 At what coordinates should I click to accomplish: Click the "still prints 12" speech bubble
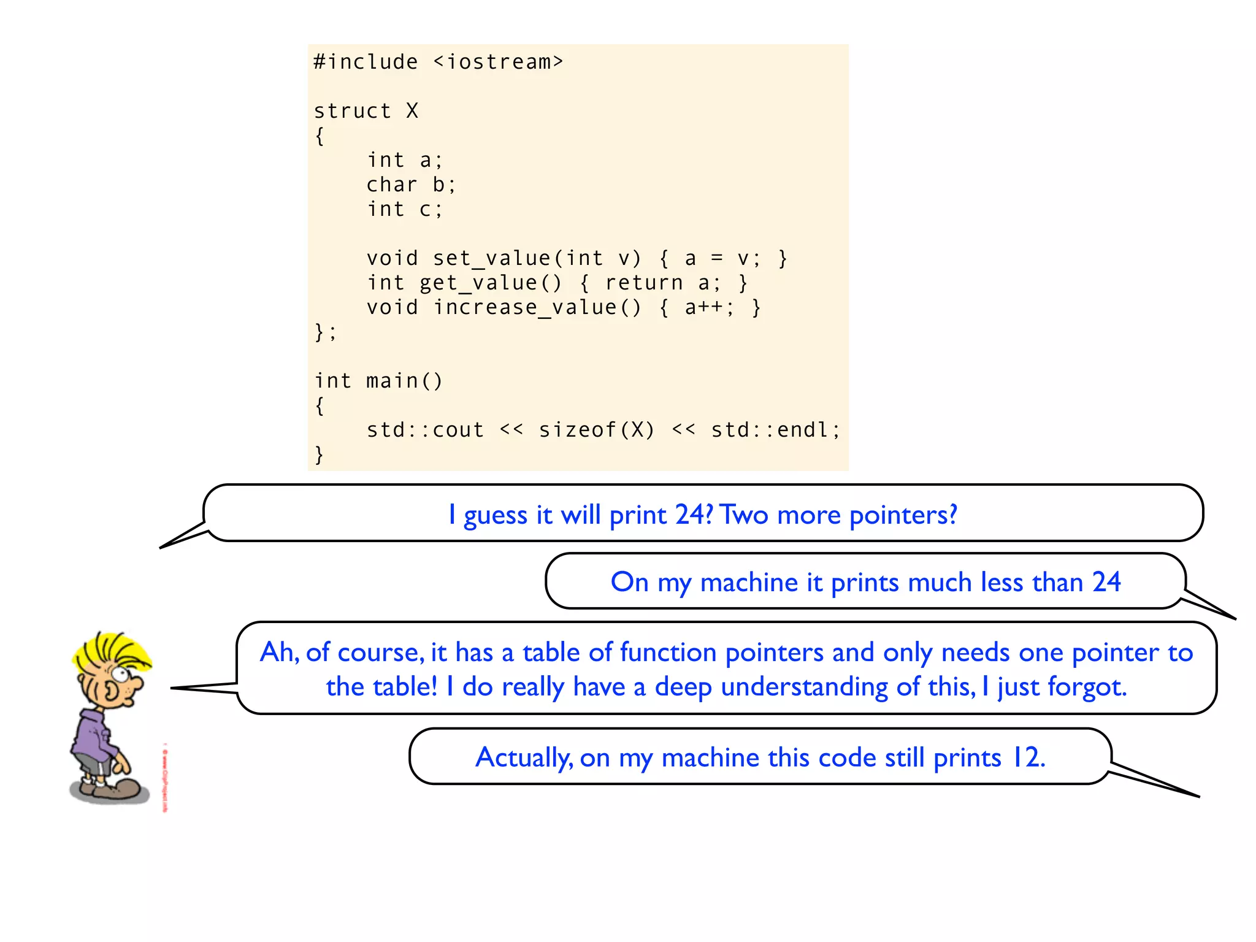pyautogui.click(x=760, y=757)
